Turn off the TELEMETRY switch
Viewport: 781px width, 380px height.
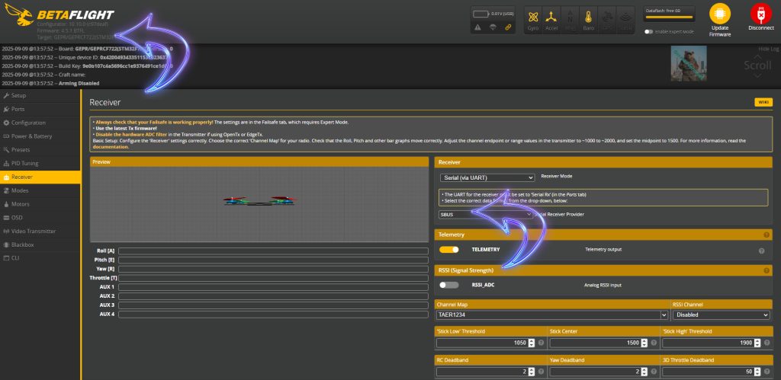tap(449, 250)
